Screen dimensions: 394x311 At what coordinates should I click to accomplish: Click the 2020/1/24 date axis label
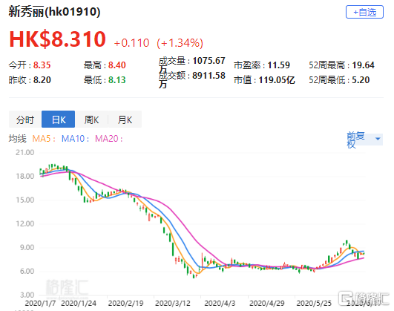pos(79,303)
